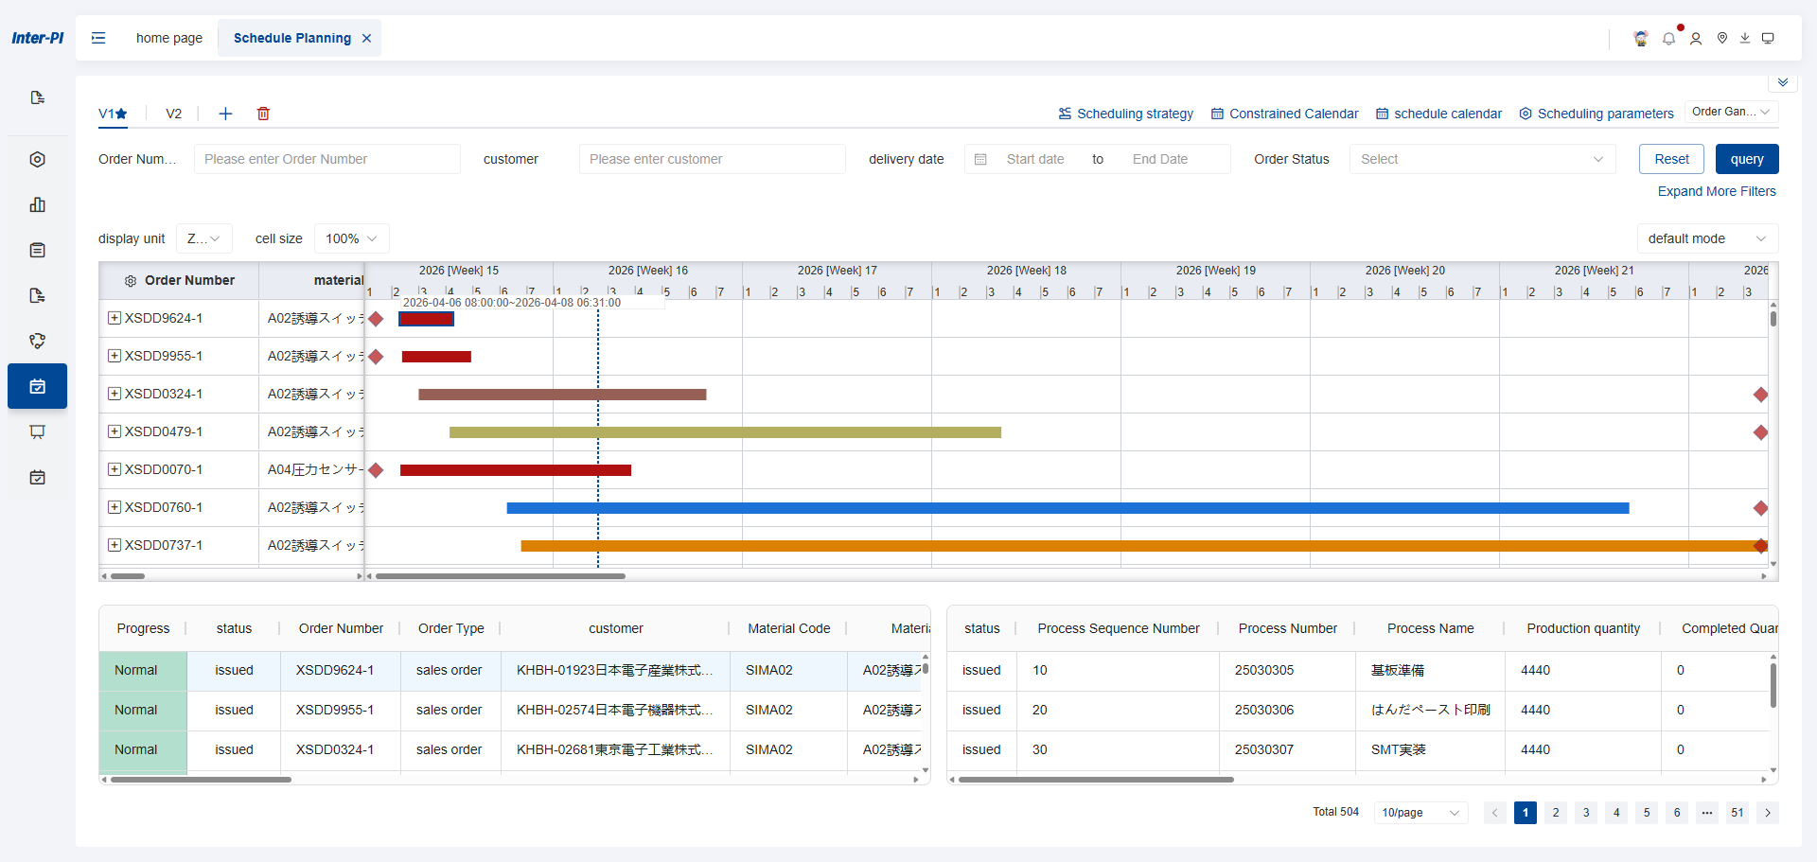1817x862 pixels.
Task: Open the bar chart sidebar icon
Action: point(38,204)
